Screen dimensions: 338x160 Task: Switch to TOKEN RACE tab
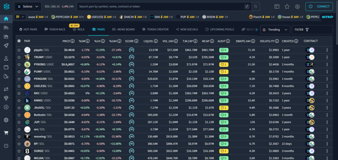coord(55,29)
